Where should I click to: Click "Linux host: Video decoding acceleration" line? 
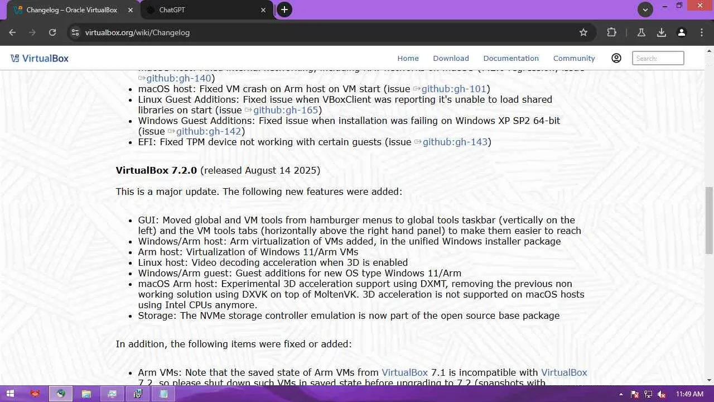pyautogui.click(x=273, y=262)
